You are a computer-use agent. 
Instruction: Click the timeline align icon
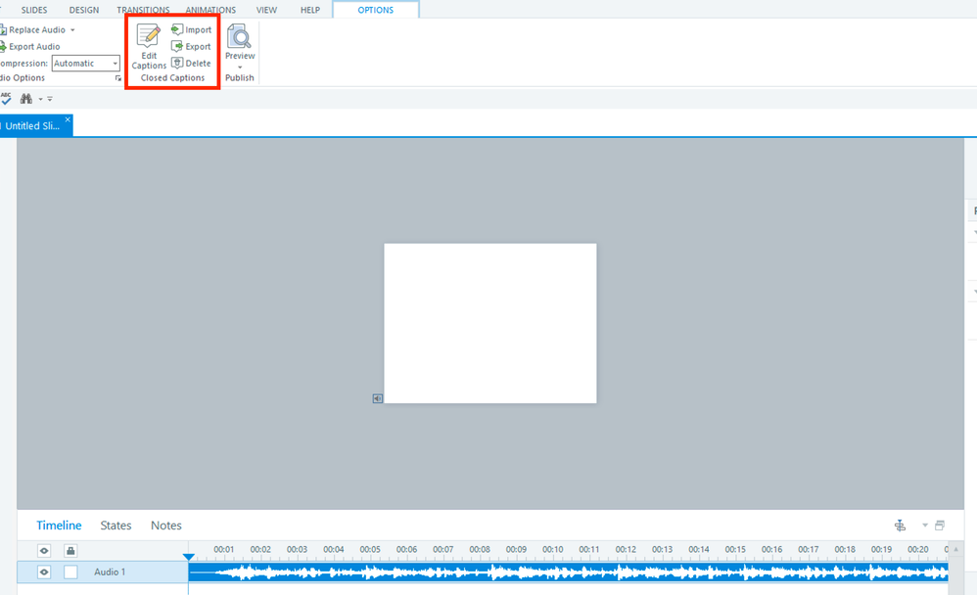901,526
